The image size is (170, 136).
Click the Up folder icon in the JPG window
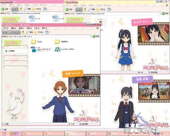pyautogui.click(x=85, y=9)
